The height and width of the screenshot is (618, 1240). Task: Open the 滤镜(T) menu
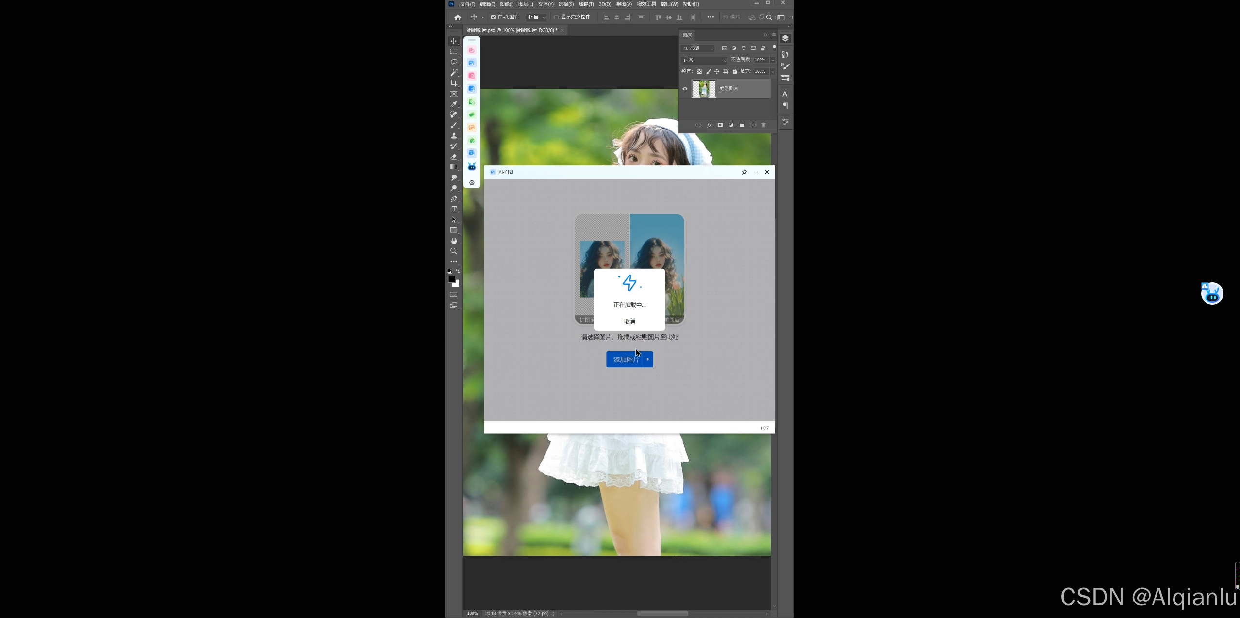[x=586, y=4]
